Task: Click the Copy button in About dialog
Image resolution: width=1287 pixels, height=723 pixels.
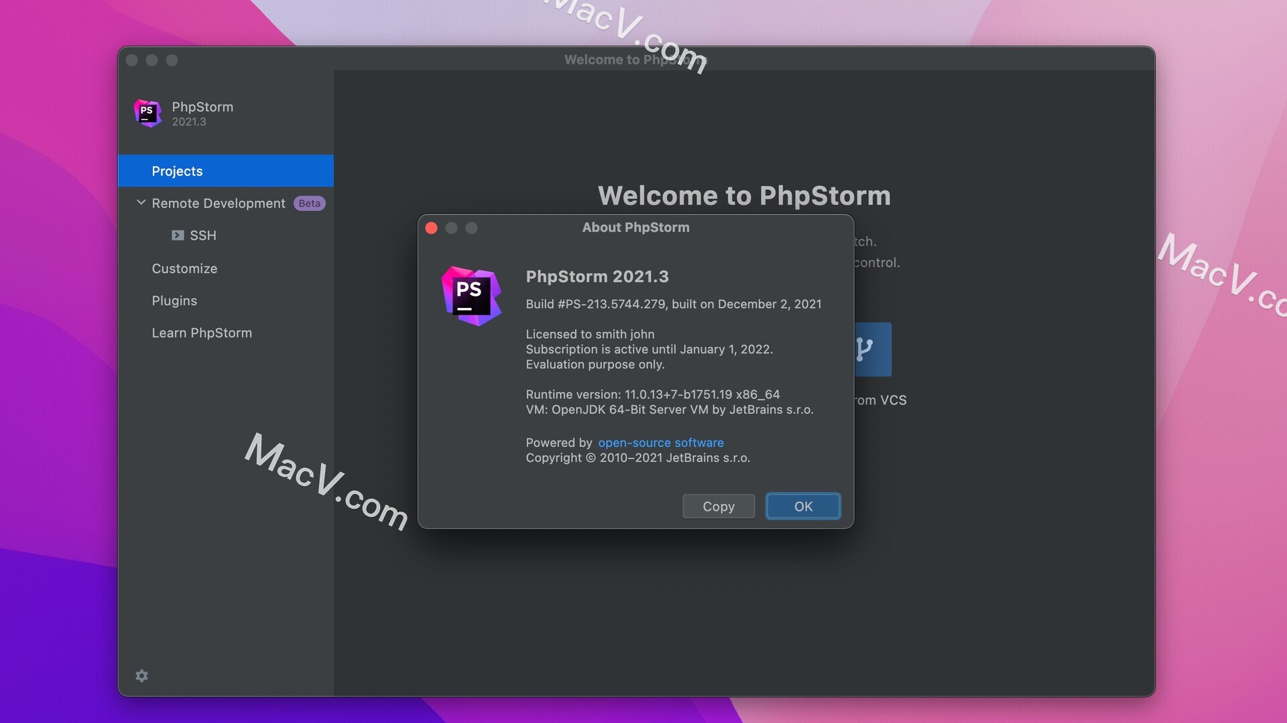Action: tap(718, 506)
